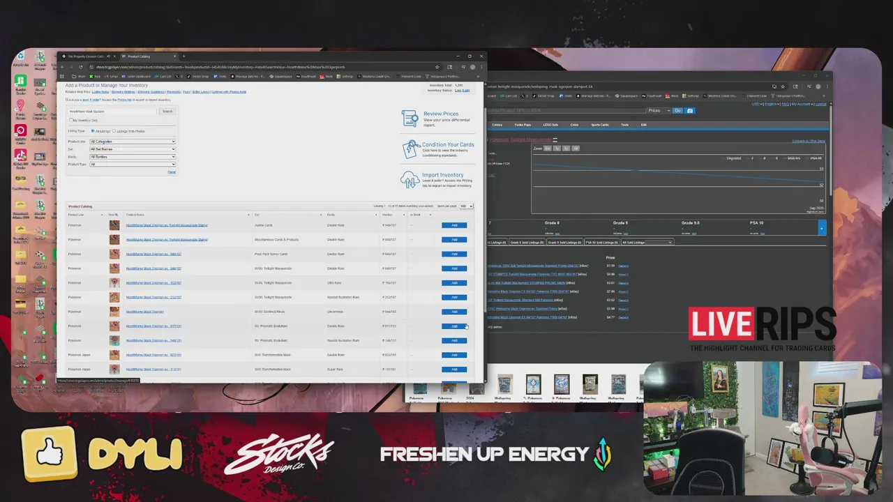Open the Hearthflame Mask Ogerpon ex 152/167 link

[153, 283]
